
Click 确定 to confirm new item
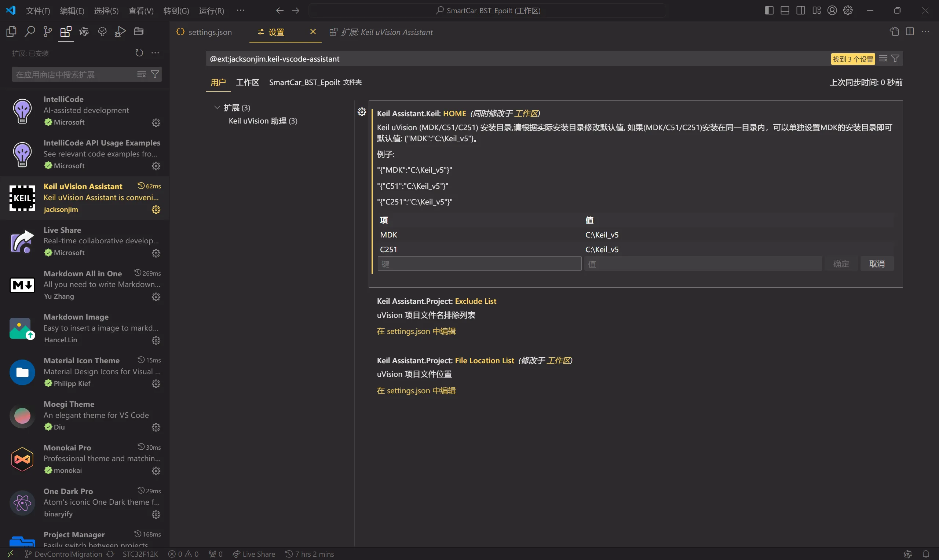pyautogui.click(x=841, y=264)
